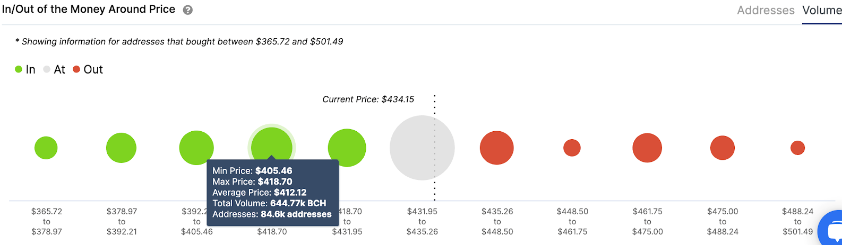Click the smallest red bubble for $488.24 to $501.49

tap(797, 148)
